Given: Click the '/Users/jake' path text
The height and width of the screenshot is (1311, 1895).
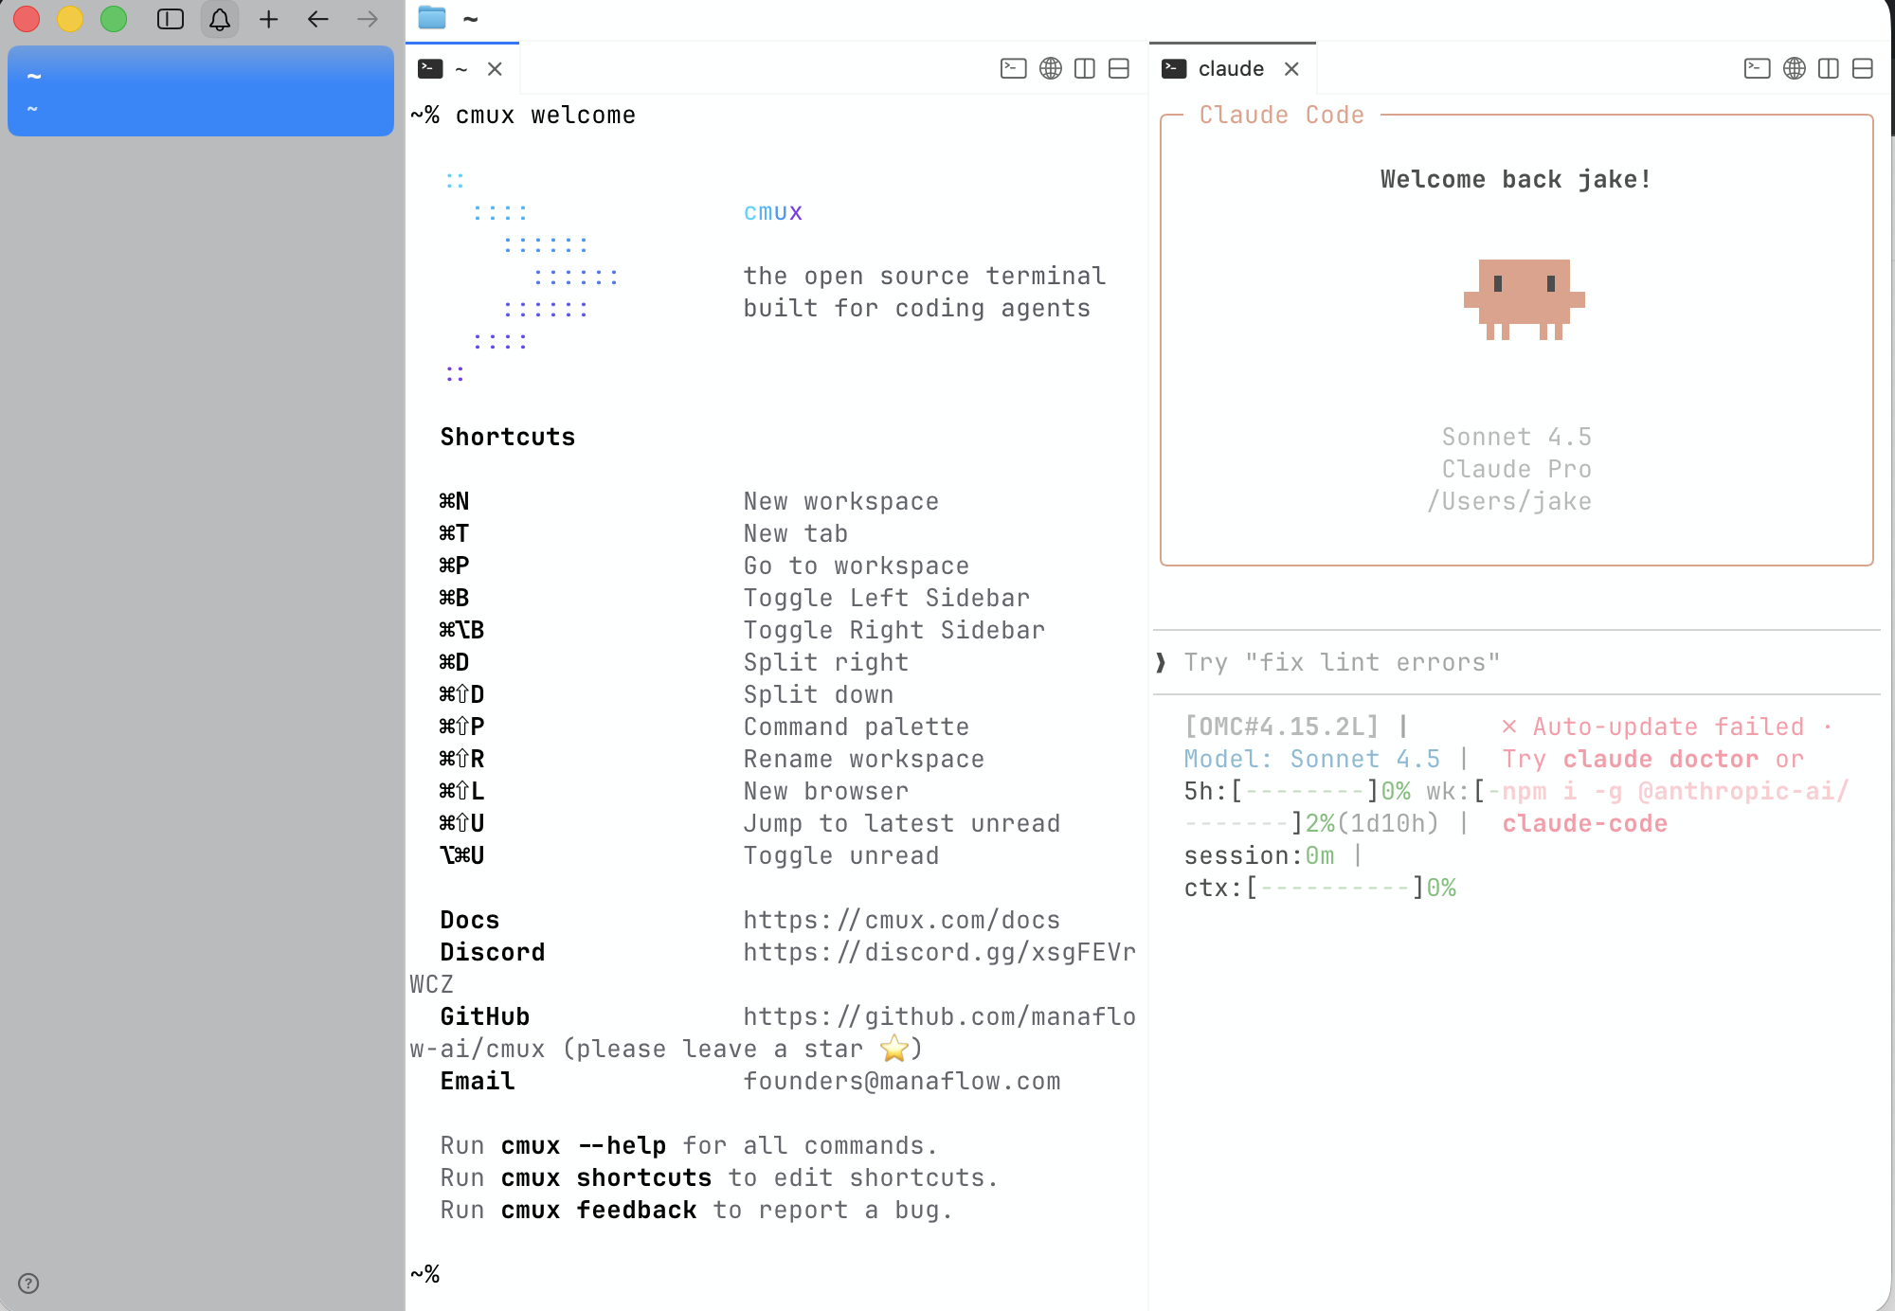Looking at the screenshot, I should tap(1509, 501).
